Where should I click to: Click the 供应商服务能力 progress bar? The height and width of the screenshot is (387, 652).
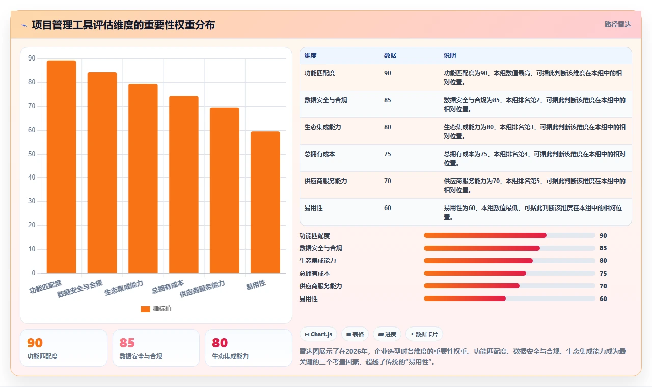click(x=509, y=286)
